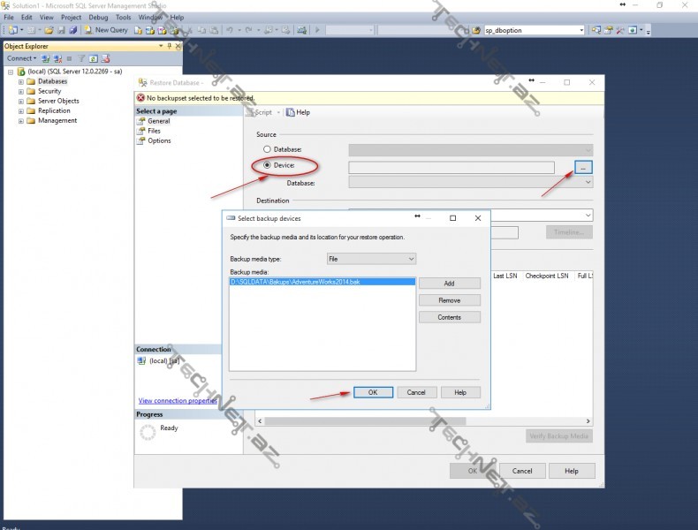The height and width of the screenshot is (530, 698).
Task: Click the Refresh icon in Object Explorer
Action: click(x=92, y=58)
